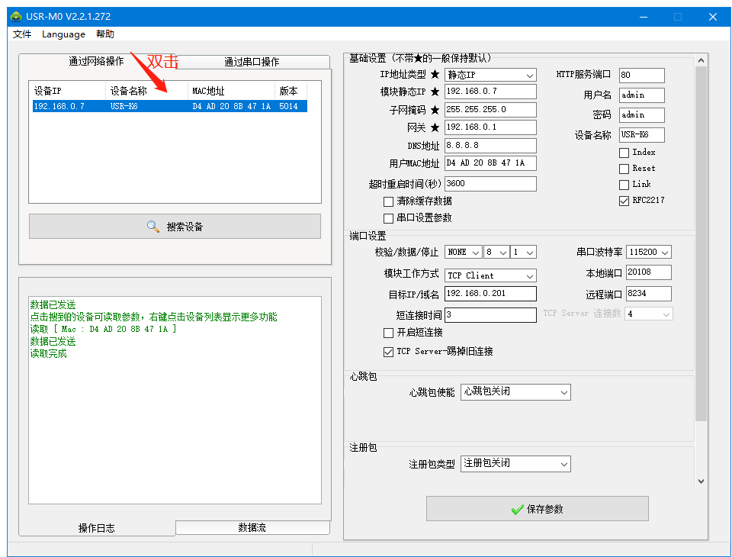
Task: Click the green checkmark on save parameters button
Action: pyautogui.click(x=517, y=509)
